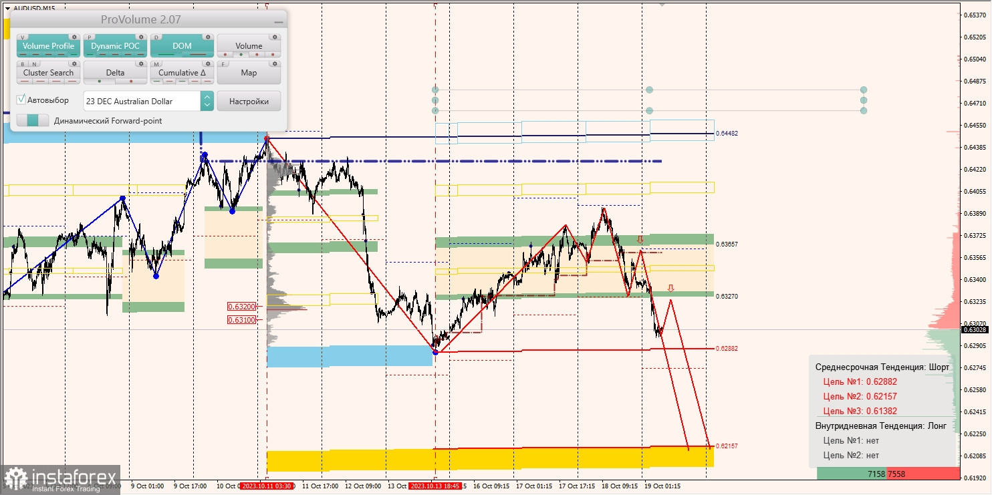Click the 0.64482 level price label

pyautogui.click(x=727, y=134)
